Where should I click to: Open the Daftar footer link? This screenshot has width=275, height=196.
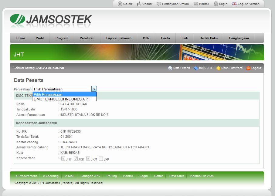point(158,176)
